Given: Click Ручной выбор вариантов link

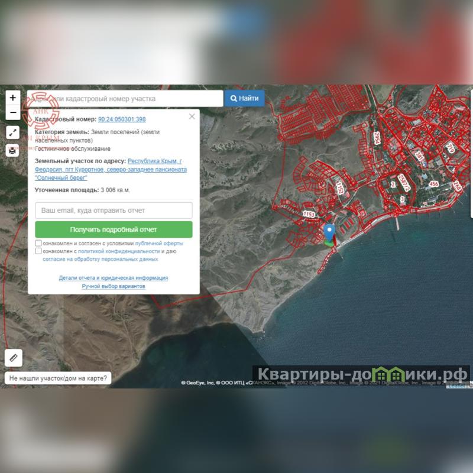Looking at the screenshot, I should (x=114, y=286).
